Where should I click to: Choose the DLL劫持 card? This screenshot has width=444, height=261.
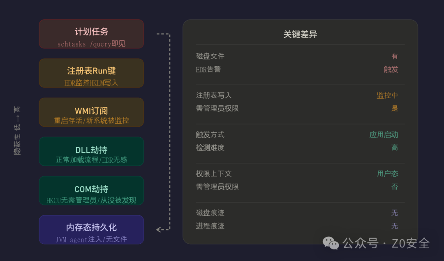pyautogui.click(x=91, y=151)
